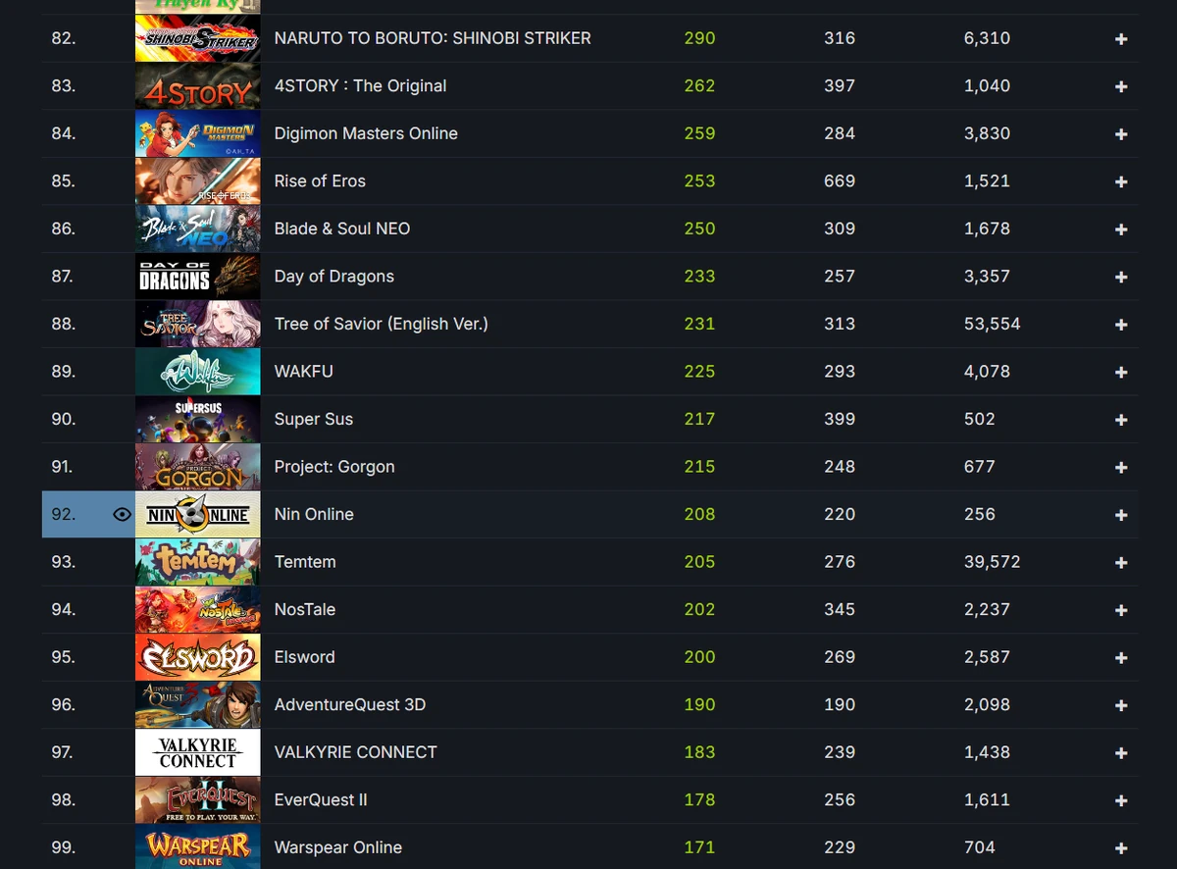Toggle the eye icon on Nin Online row
Screen dimensions: 1177x869
point(123,514)
